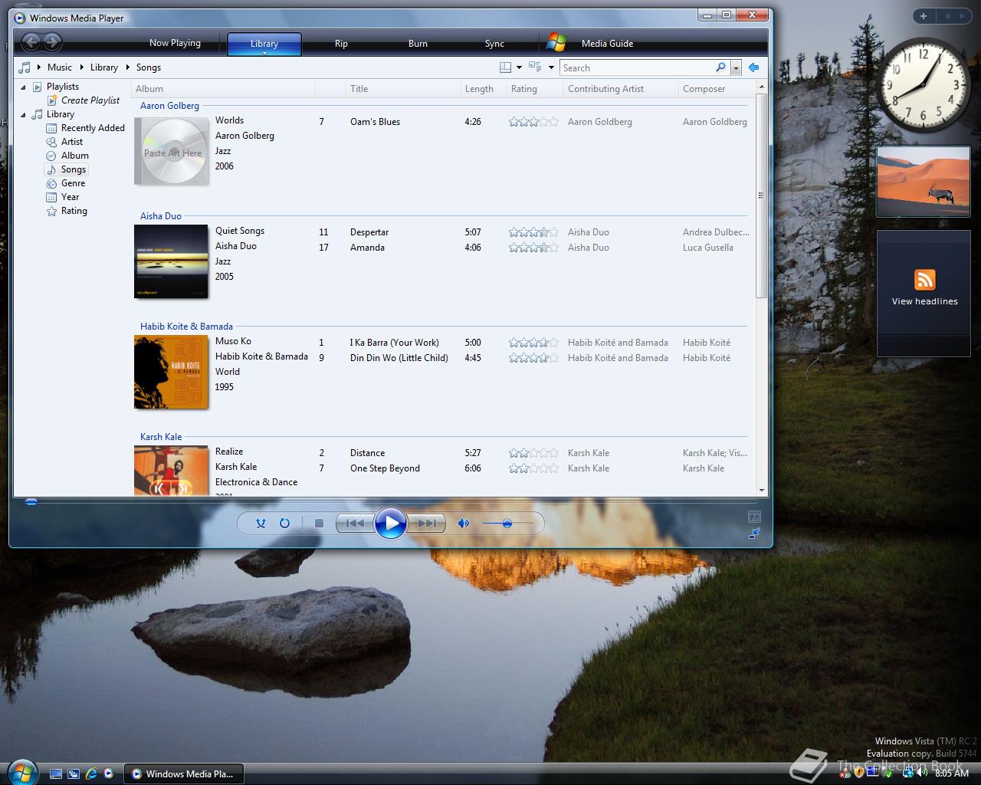Open the Burn tab
The width and height of the screenshot is (981, 785).
tap(418, 44)
